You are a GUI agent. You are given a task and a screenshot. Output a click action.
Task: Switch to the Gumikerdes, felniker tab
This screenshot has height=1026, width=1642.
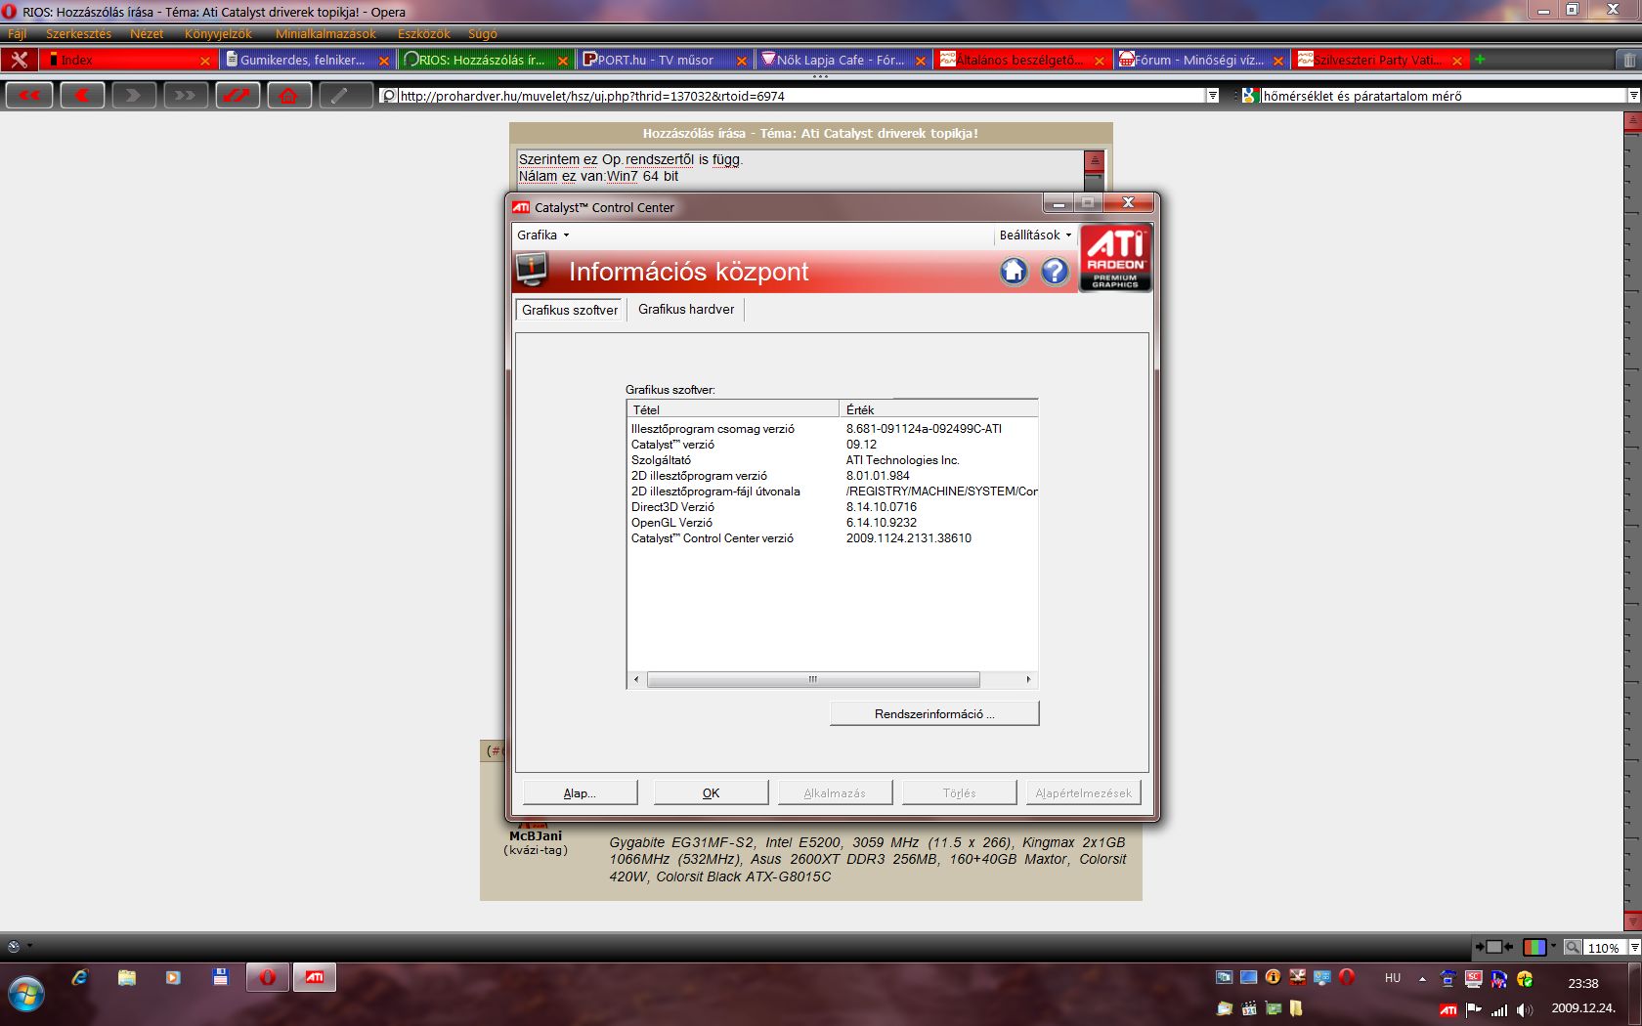click(x=307, y=60)
